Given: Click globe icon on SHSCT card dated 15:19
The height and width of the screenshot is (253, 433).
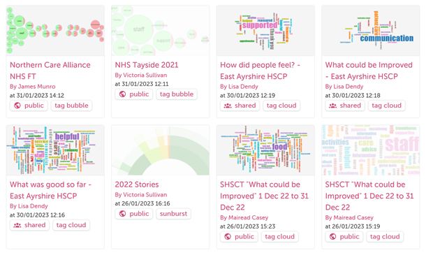Looking at the screenshot, I should tap(333, 237).
